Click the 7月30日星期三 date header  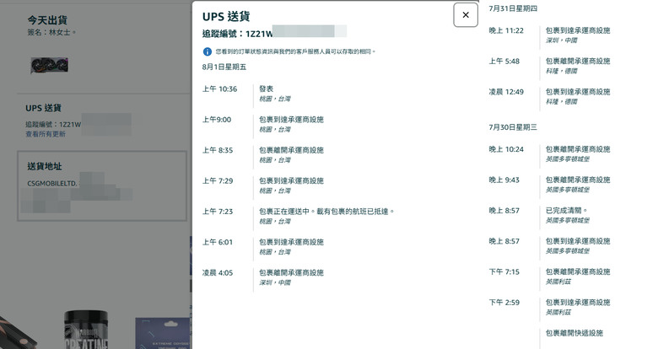pyautogui.click(x=513, y=127)
